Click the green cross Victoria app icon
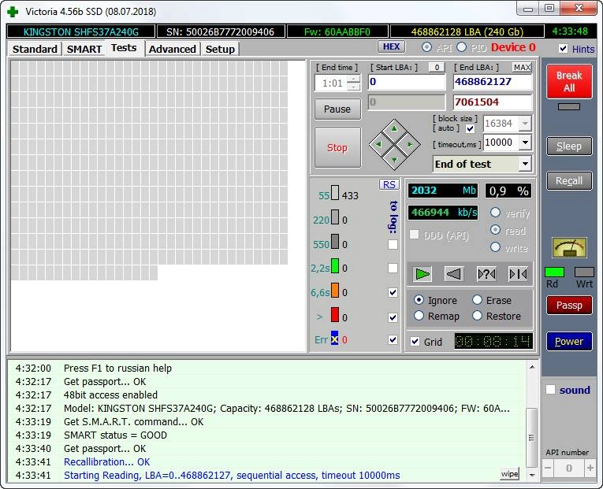This screenshot has height=489, width=603. [x=13, y=12]
